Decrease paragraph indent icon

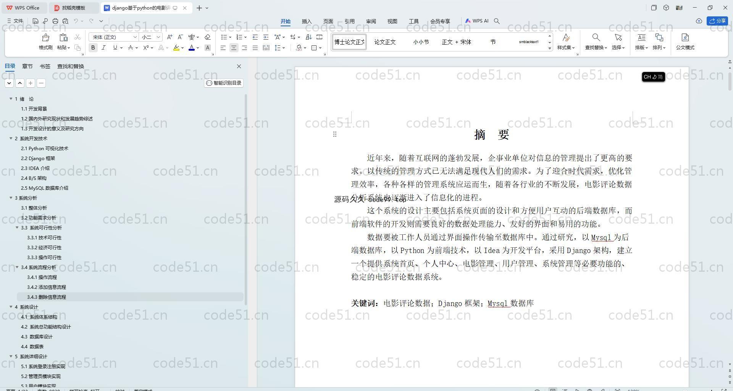(255, 37)
